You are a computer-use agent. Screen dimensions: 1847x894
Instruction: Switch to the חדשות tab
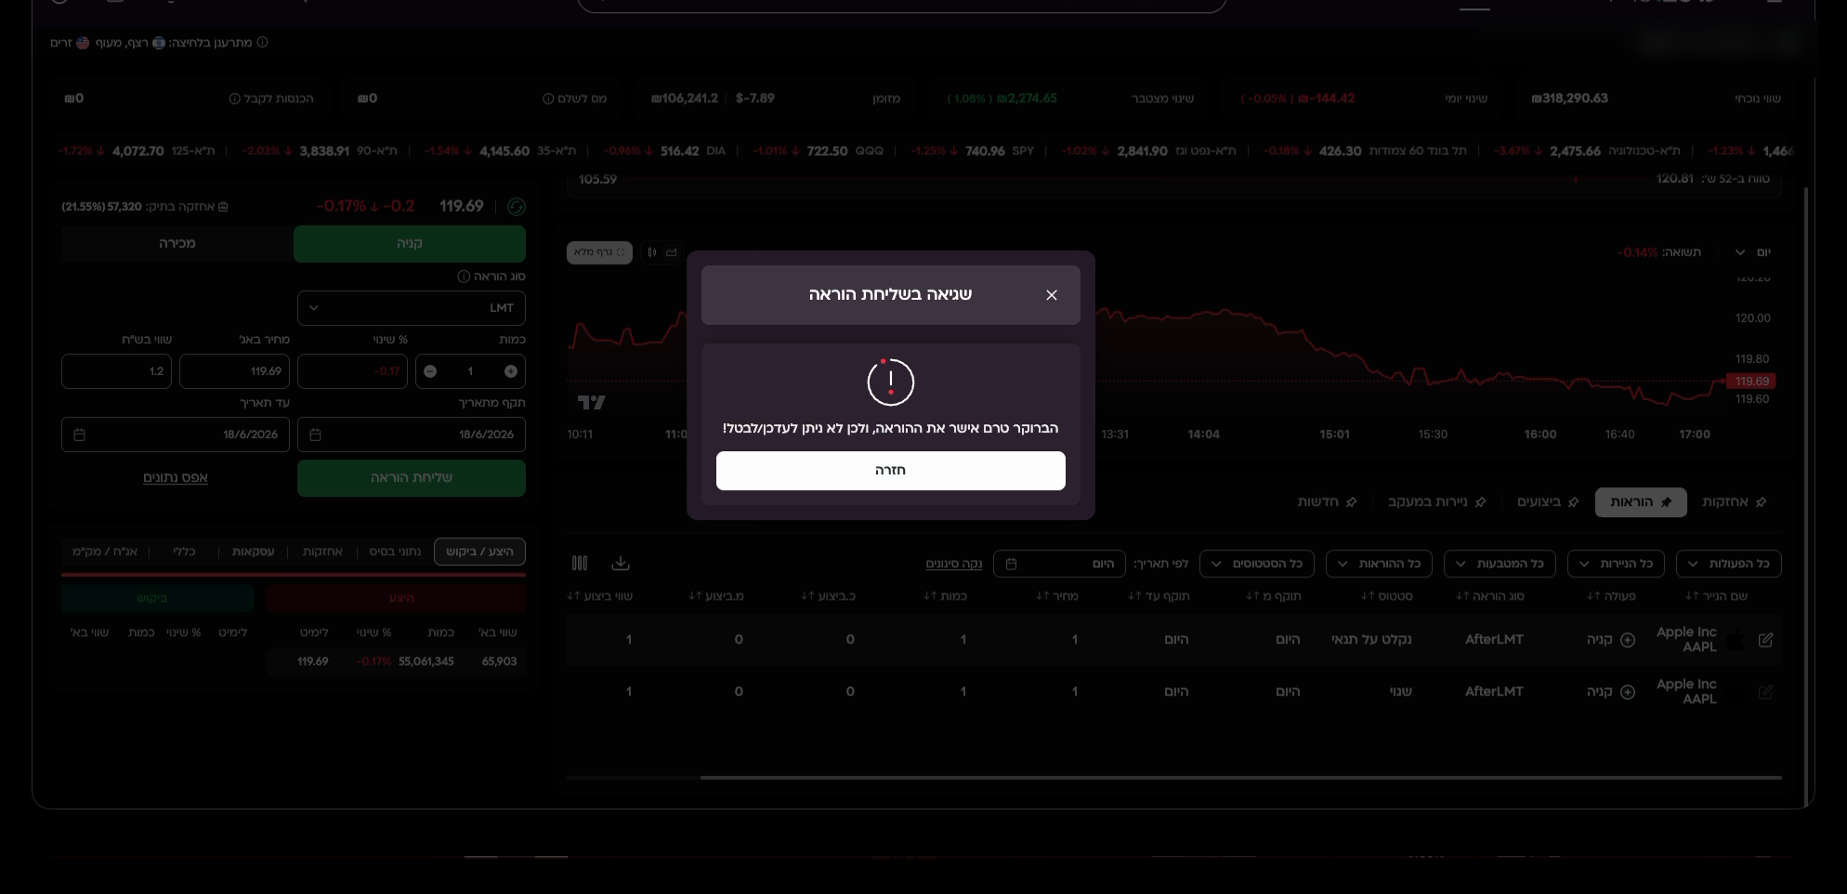click(1328, 502)
